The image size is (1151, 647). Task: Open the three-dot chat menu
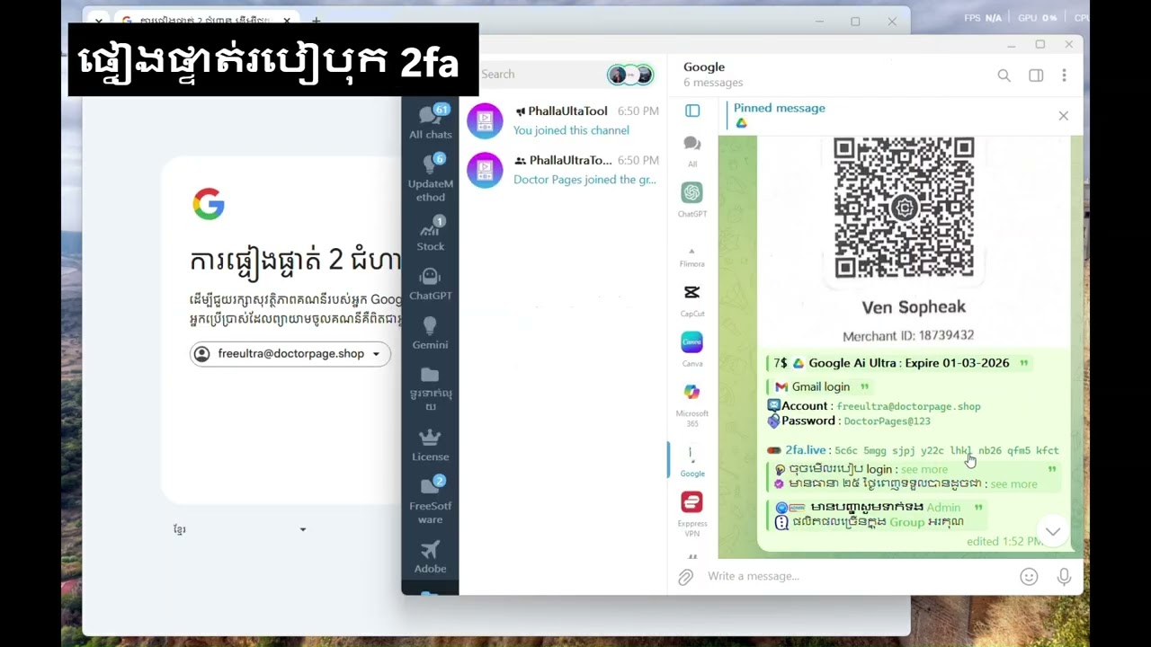click(1064, 75)
